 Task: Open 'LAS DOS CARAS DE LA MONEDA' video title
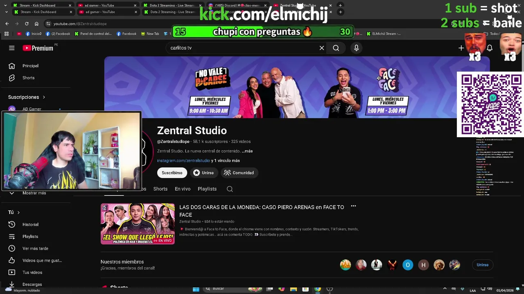262,211
